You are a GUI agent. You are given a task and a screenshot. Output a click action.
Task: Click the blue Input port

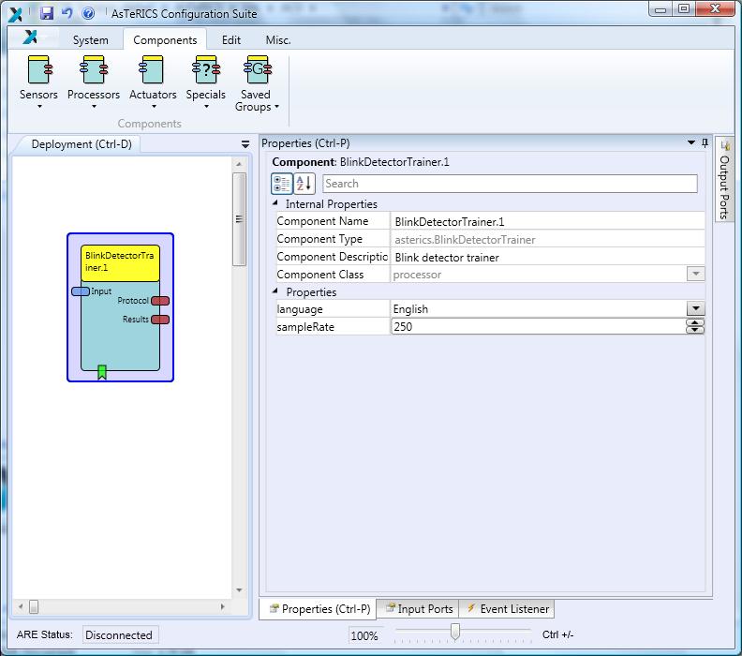click(81, 291)
